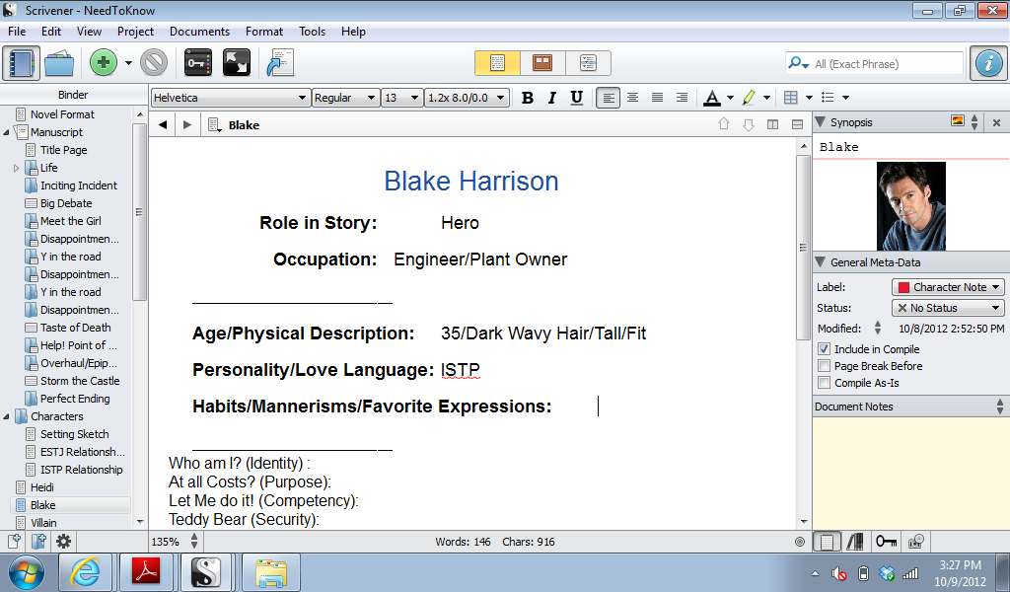Show References books icon in Inspector
The image size is (1010, 592).
click(855, 542)
